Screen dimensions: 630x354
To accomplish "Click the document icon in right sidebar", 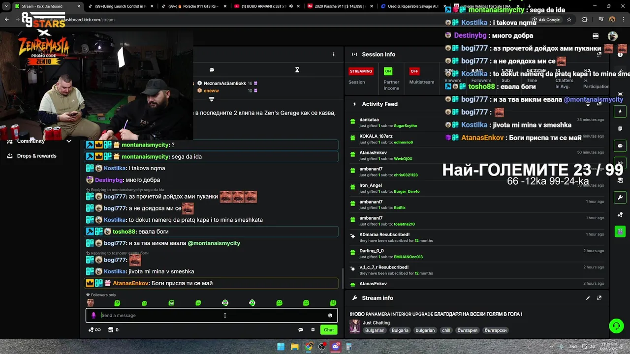I will 620,129.
